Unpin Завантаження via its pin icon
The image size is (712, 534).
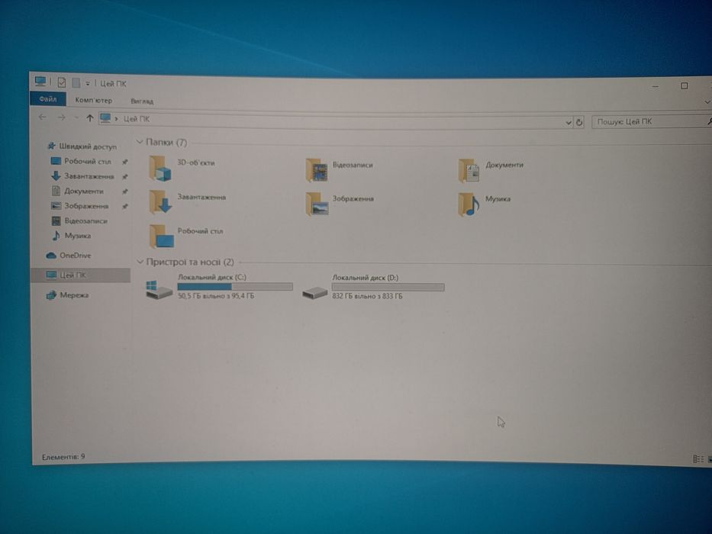click(125, 177)
